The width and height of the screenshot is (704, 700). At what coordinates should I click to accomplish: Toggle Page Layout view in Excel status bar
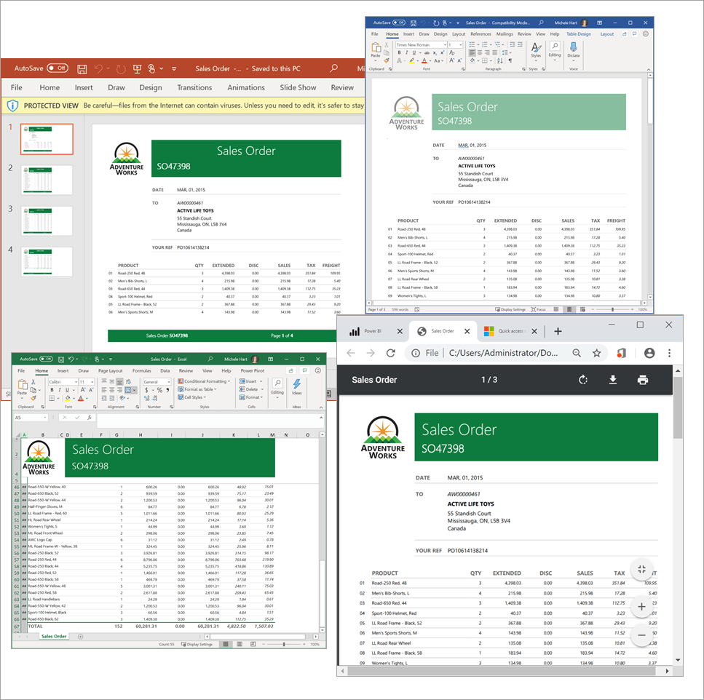pos(240,645)
